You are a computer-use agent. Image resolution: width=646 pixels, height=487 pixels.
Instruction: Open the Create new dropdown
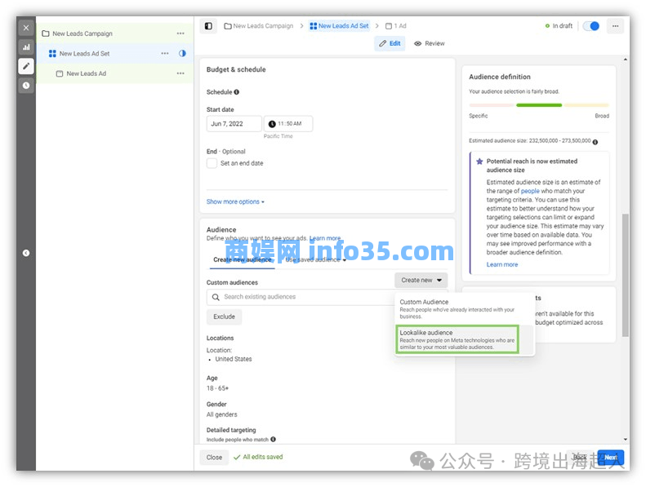click(x=421, y=280)
